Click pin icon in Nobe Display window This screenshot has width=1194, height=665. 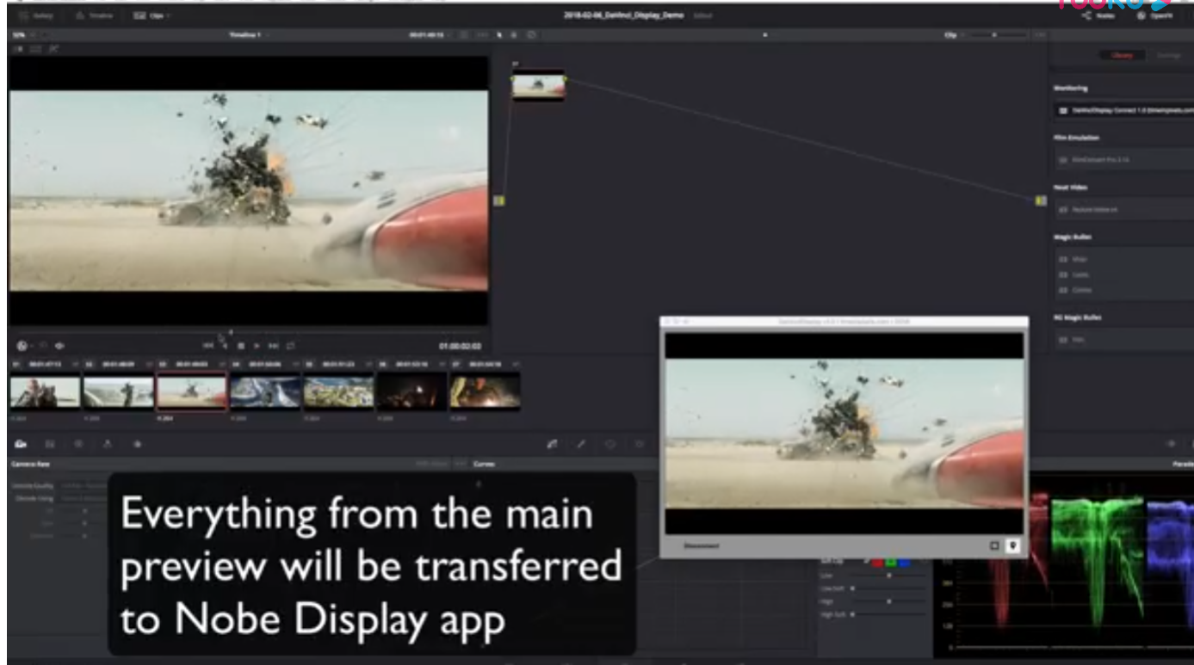click(x=1013, y=545)
